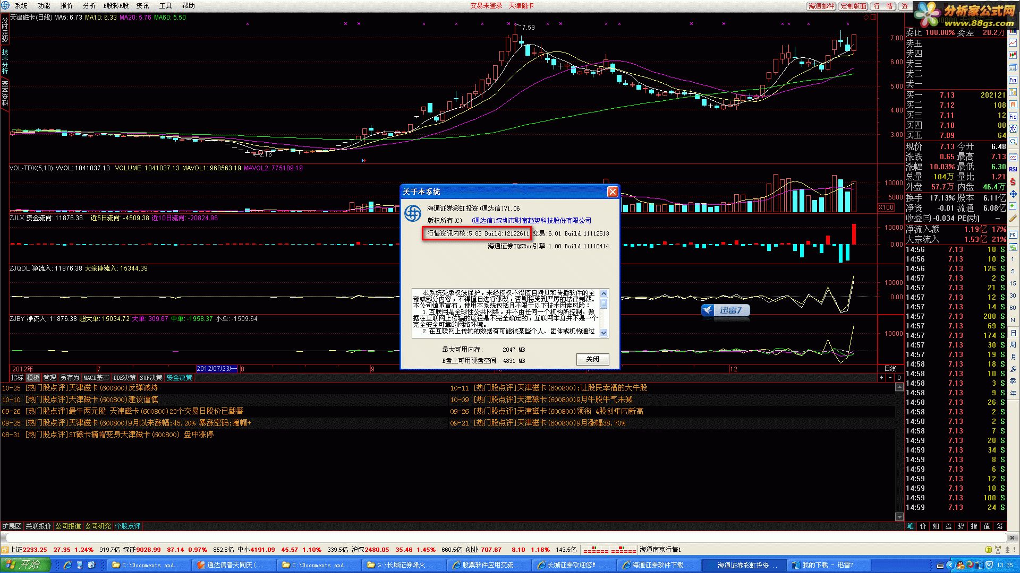
Task: Open the 报价 menu
Action: [x=67, y=6]
